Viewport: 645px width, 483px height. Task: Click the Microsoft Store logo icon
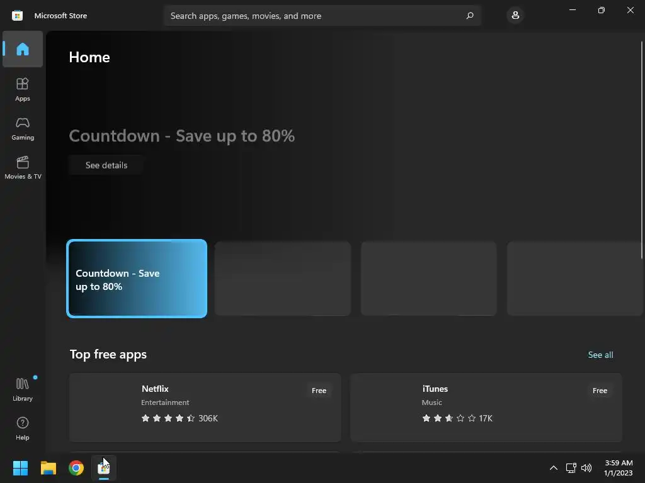(17, 16)
